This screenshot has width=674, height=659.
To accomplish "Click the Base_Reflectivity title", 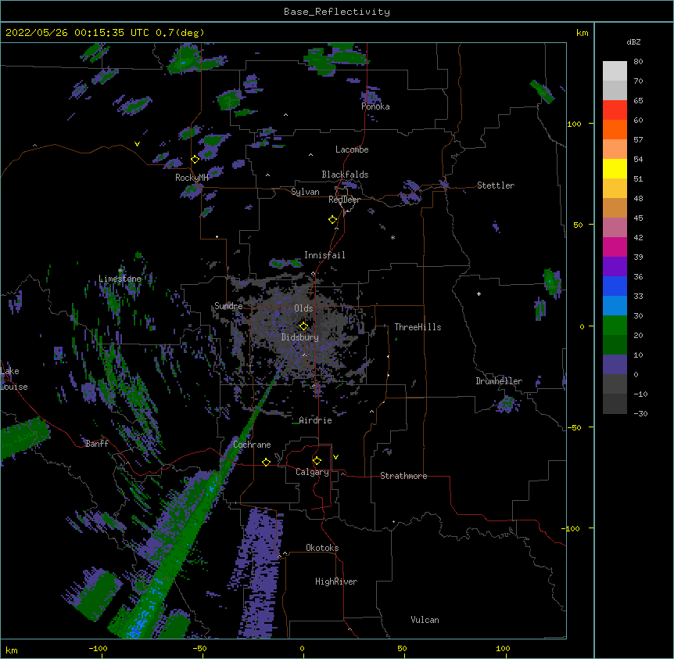I will coord(337,12).
